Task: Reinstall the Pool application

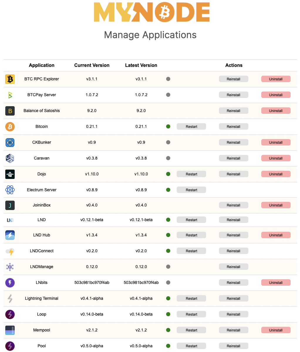Action: 234,346
